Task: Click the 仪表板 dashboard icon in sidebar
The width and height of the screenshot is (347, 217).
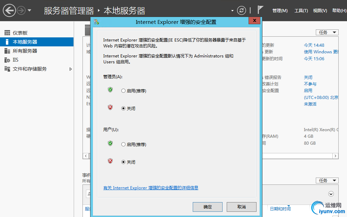Action: [x=7, y=33]
